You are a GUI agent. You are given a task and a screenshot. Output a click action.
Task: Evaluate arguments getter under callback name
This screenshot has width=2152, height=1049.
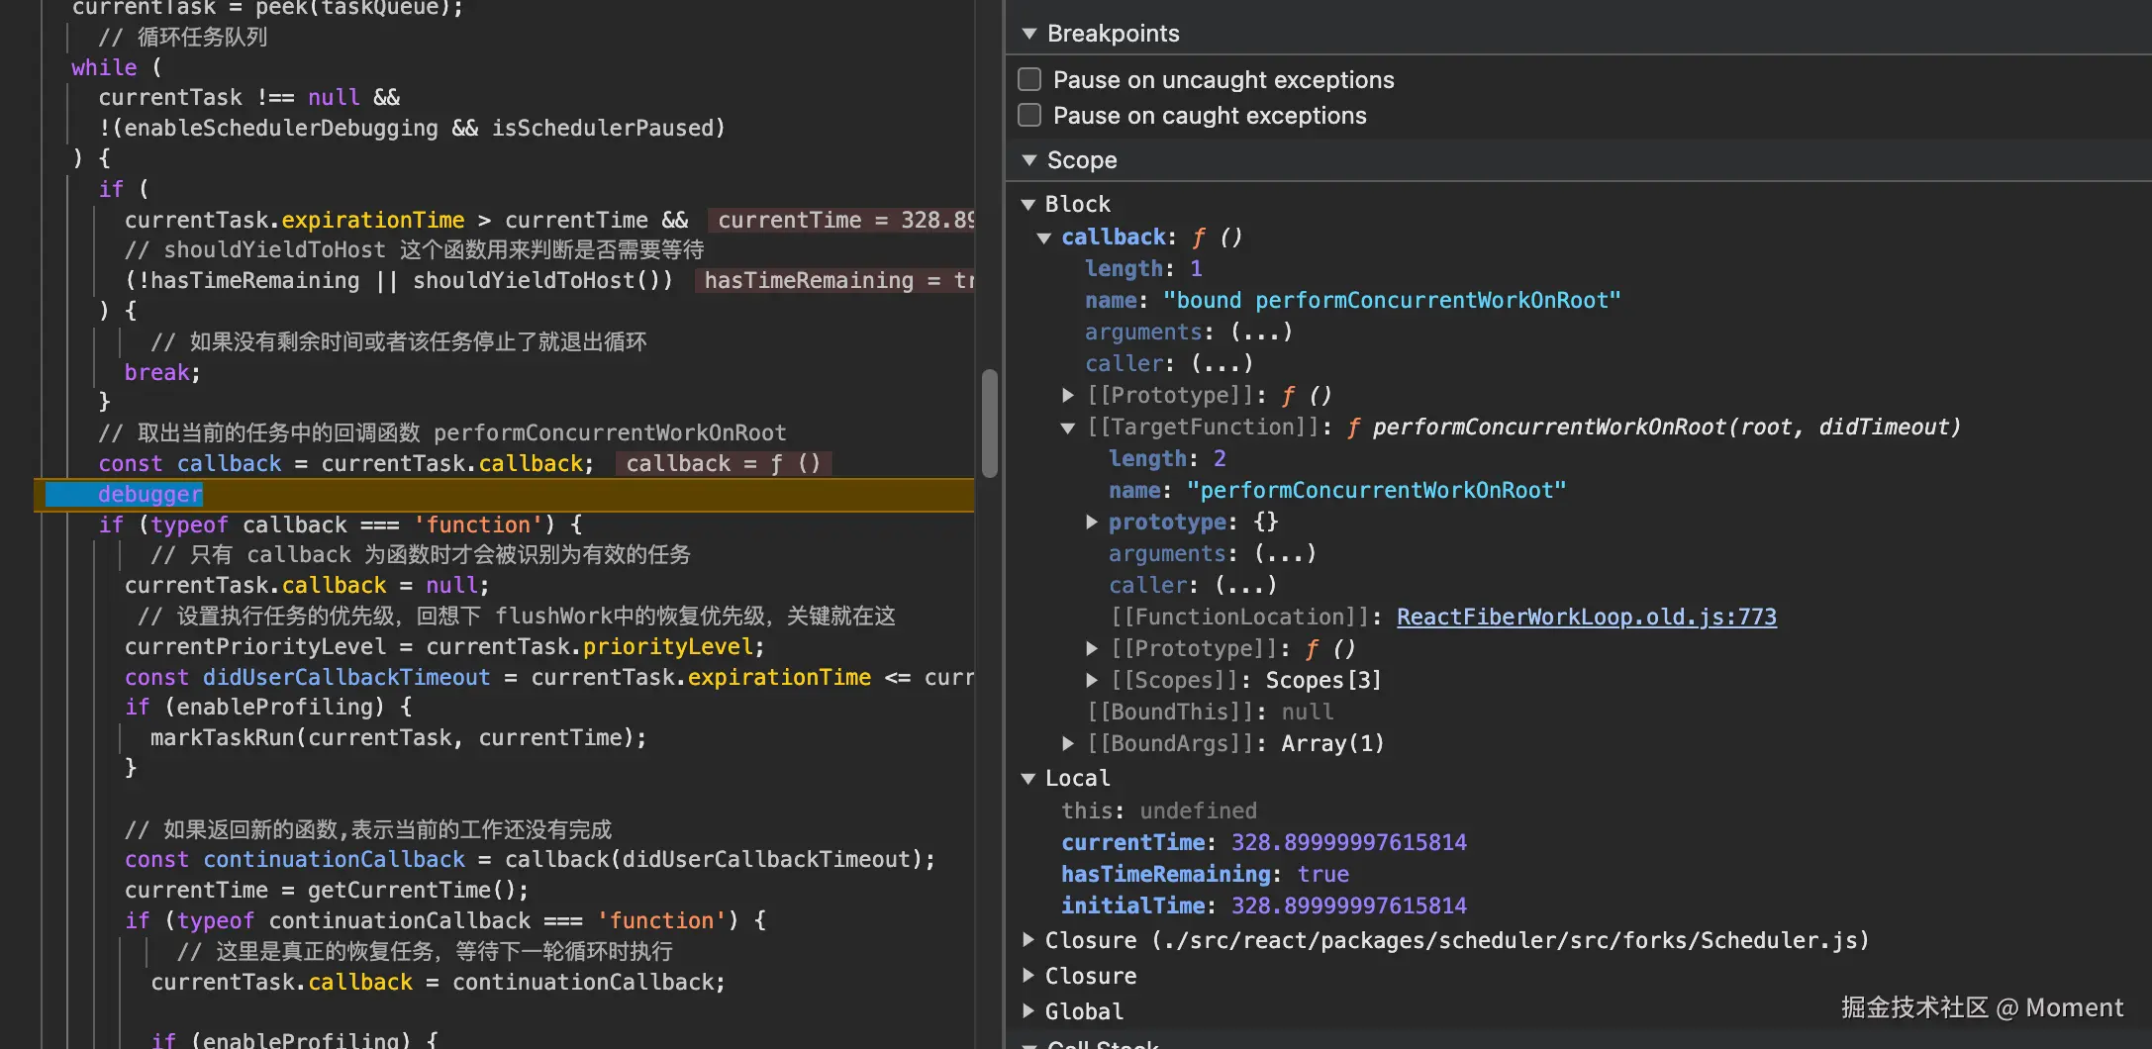point(1261,332)
